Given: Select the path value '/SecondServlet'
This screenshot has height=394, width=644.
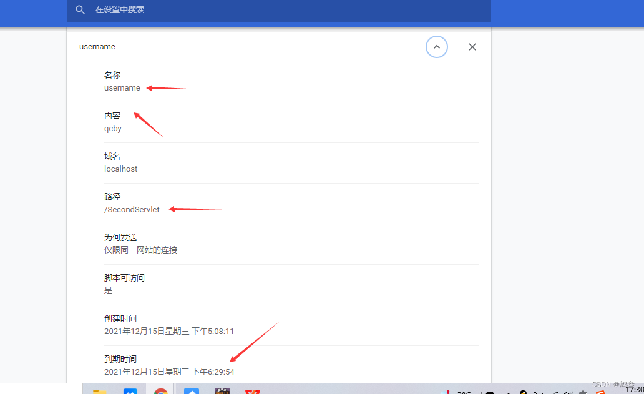Looking at the screenshot, I should coord(132,210).
